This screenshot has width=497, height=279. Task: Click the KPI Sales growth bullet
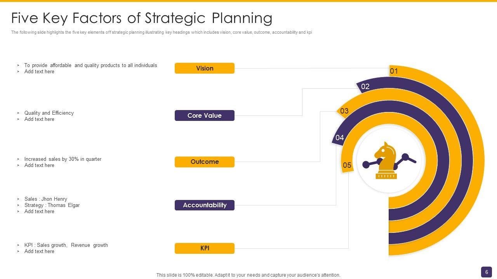[x=66, y=245]
